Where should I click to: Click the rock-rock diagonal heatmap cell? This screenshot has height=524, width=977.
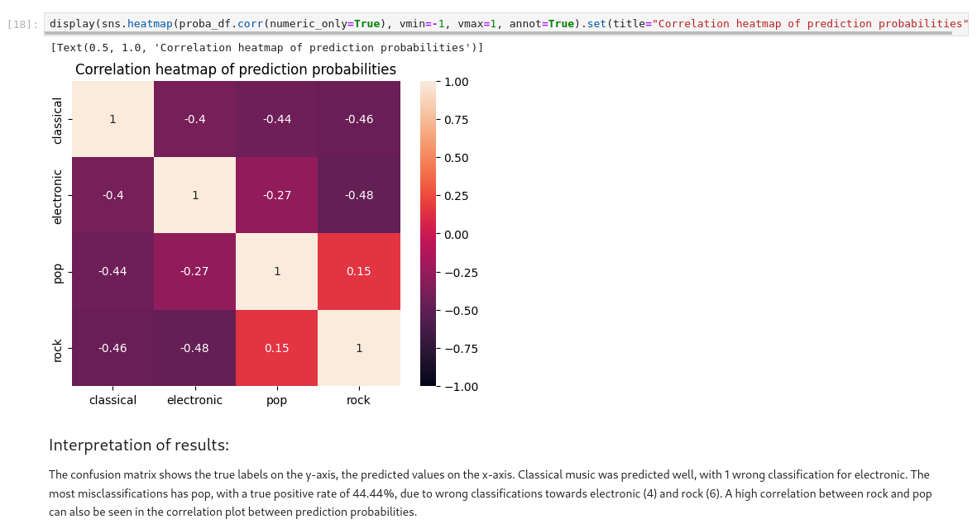(x=359, y=348)
